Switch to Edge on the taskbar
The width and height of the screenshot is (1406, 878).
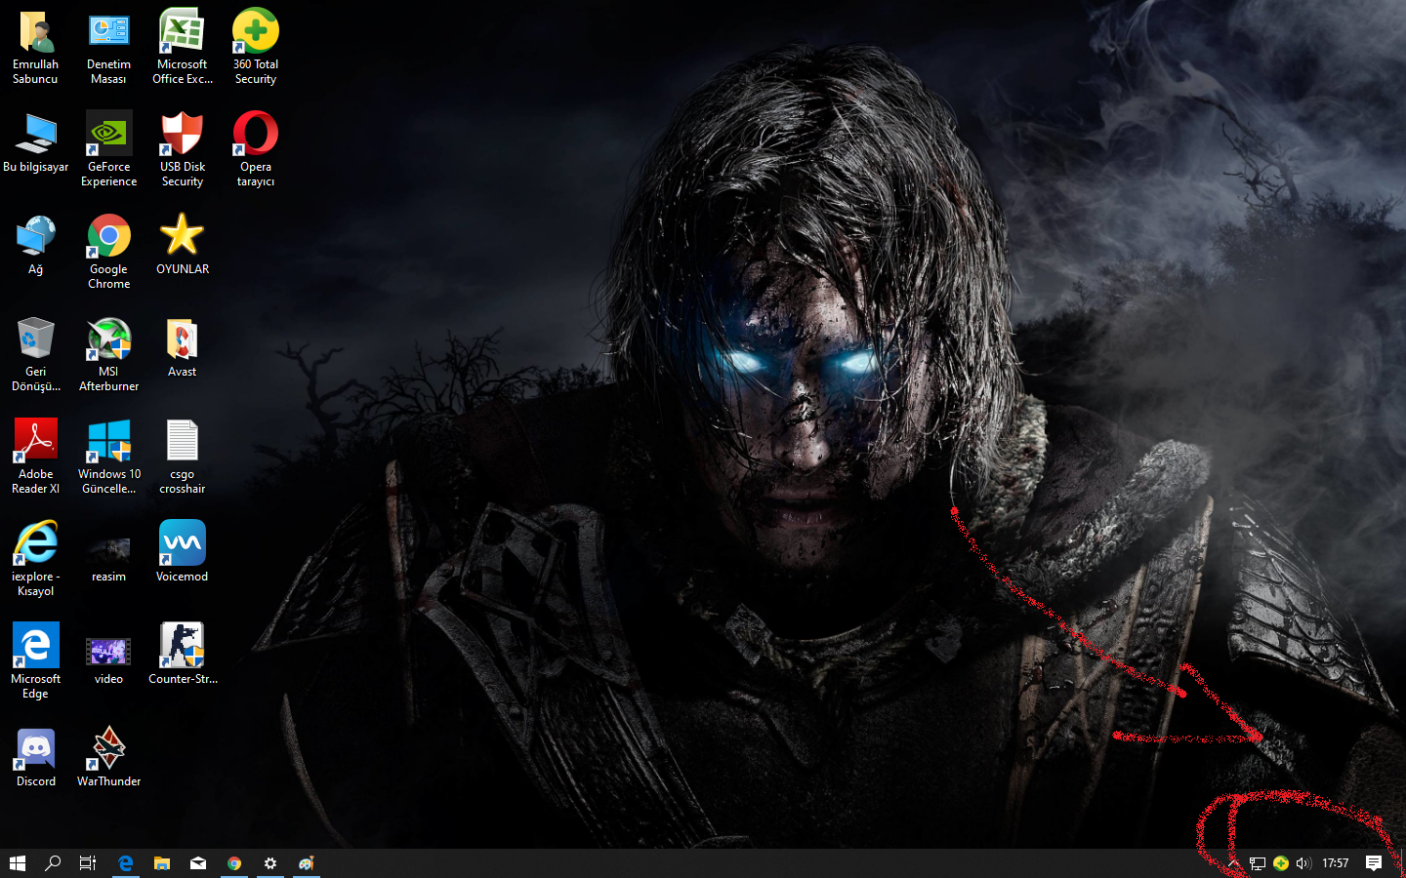(x=126, y=863)
